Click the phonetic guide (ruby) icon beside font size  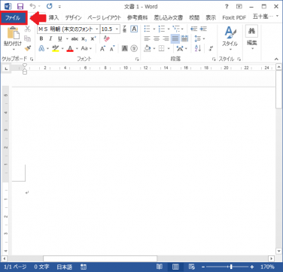click(125, 29)
